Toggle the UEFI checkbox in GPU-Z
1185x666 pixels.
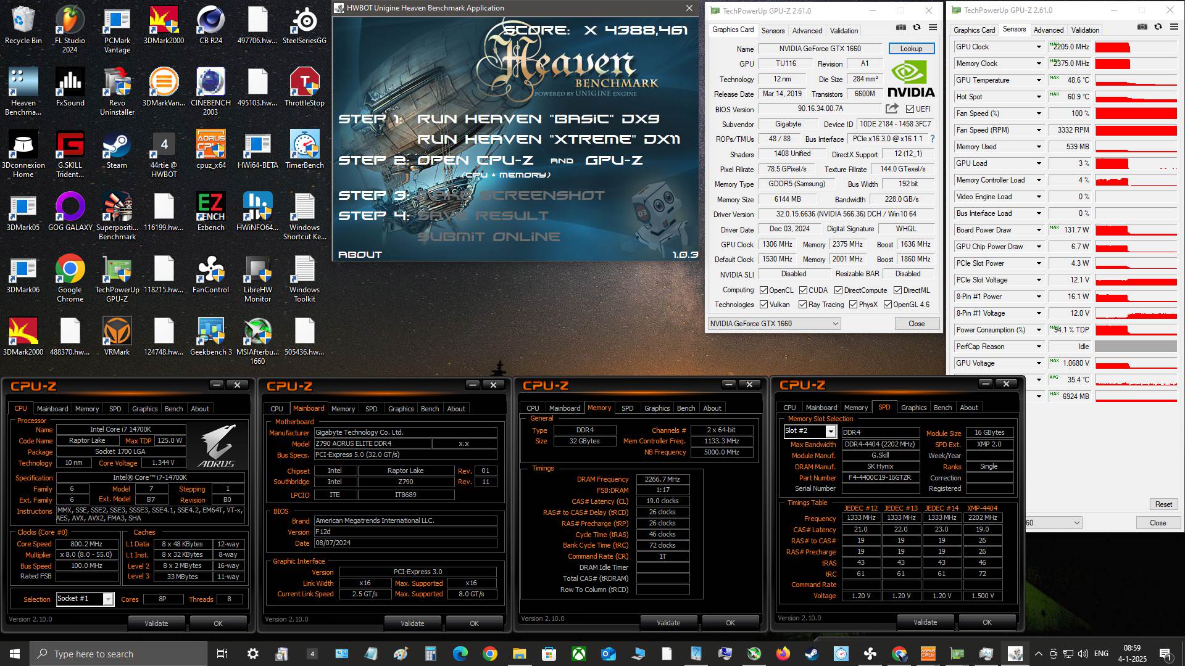910,109
